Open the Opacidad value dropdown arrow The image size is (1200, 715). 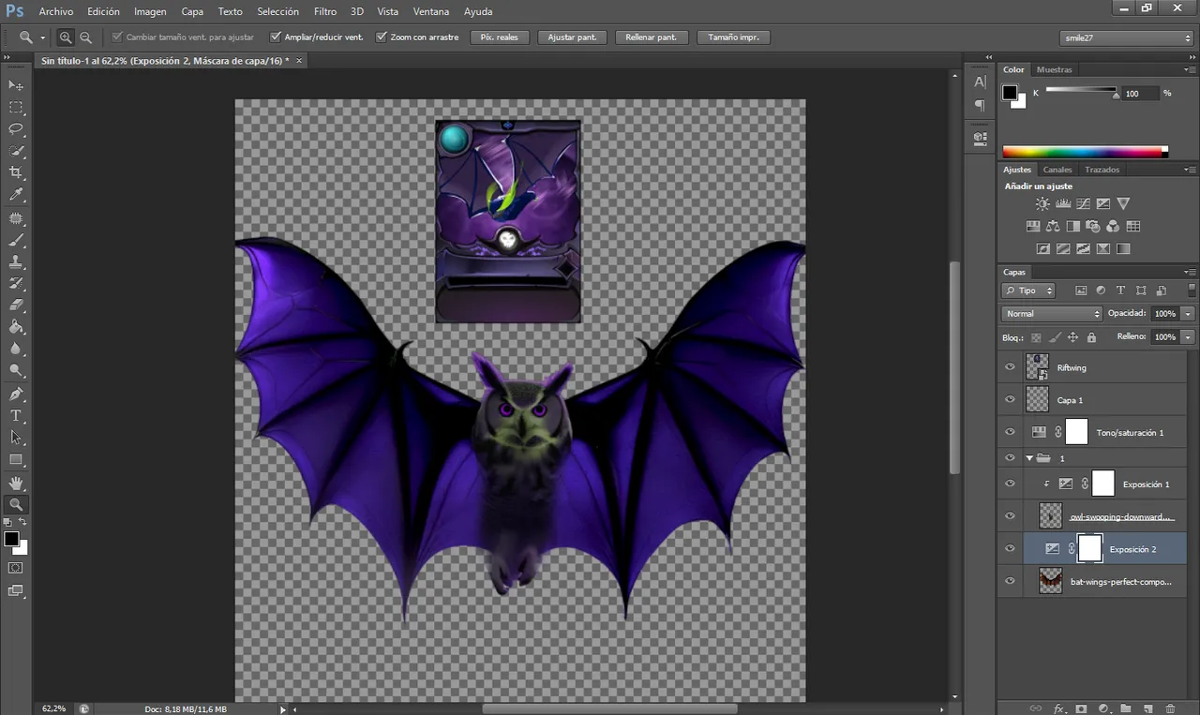pos(1189,314)
